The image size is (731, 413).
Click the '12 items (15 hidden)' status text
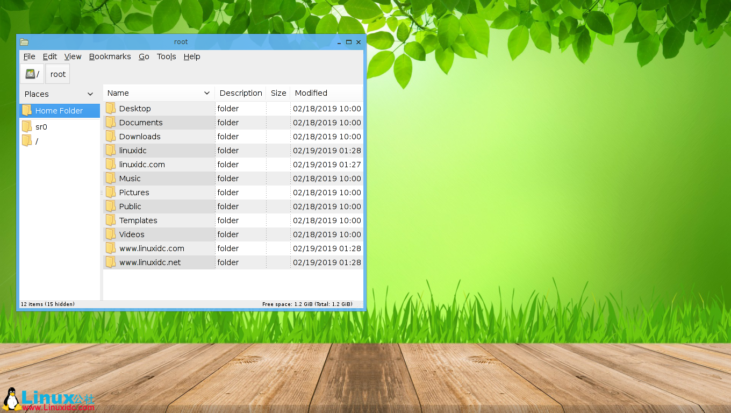pyautogui.click(x=47, y=304)
